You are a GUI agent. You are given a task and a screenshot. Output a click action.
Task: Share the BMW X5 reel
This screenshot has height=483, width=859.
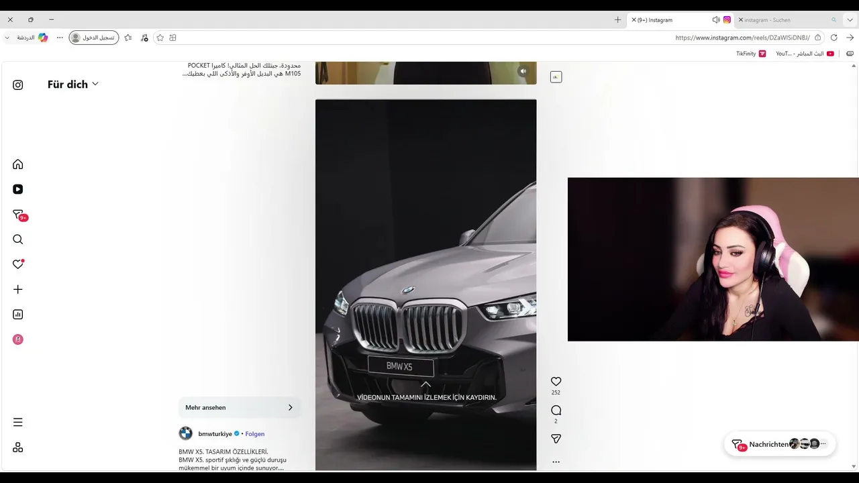(x=556, y=439)
